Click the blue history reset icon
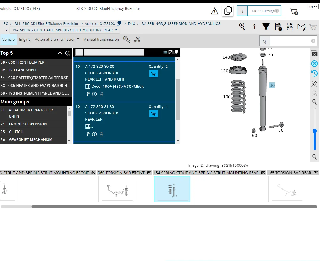Viewport: 320px width, 261px height. 314,73
